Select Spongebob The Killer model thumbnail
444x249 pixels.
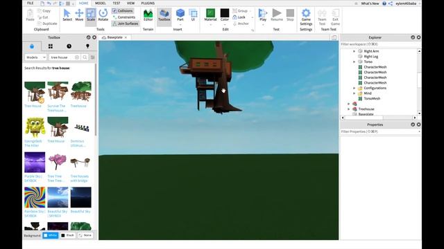tap(35, 127)
